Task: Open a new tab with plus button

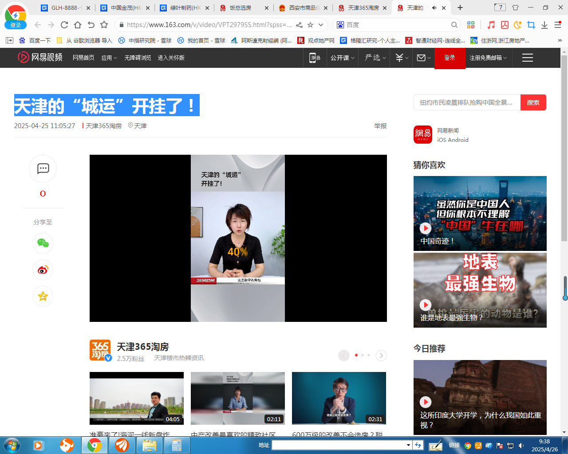Action: (x=460, y=8)
